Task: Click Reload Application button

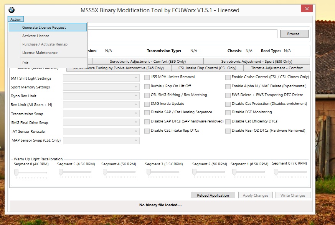Action: point(213,195)
